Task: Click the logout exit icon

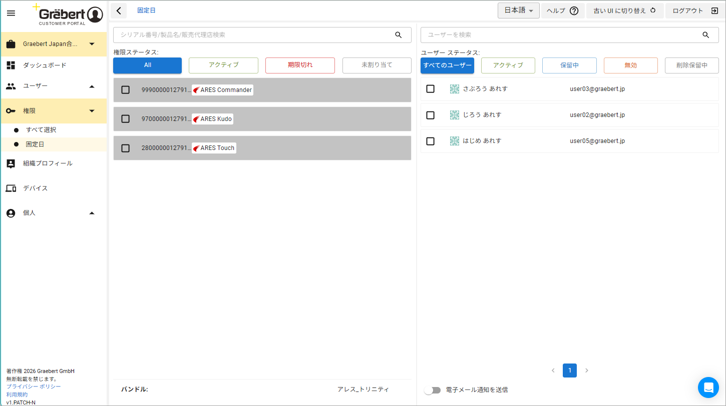Action: 714,10
